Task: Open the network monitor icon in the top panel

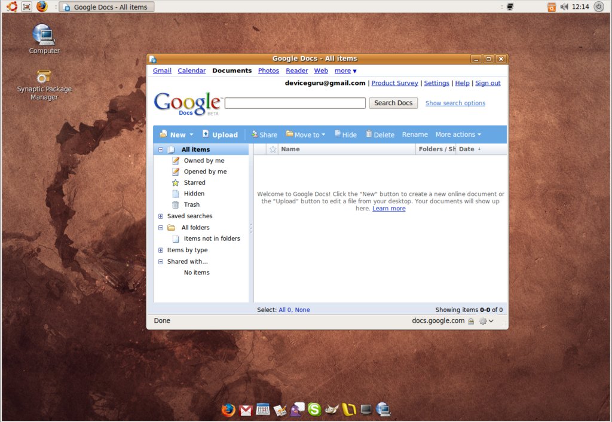Action: coord(510,7)
